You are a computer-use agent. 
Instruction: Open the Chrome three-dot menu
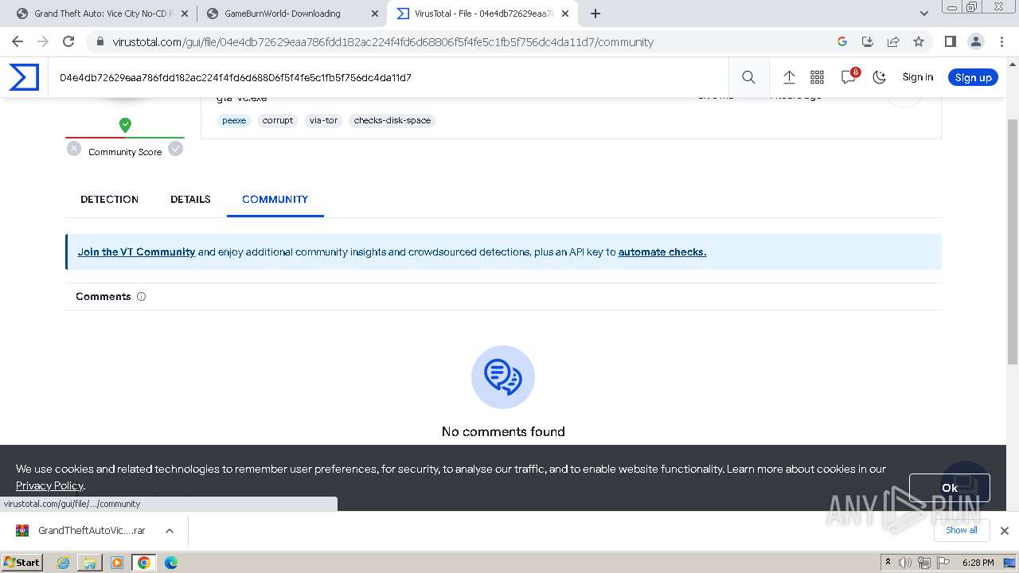coord(1001,41)
